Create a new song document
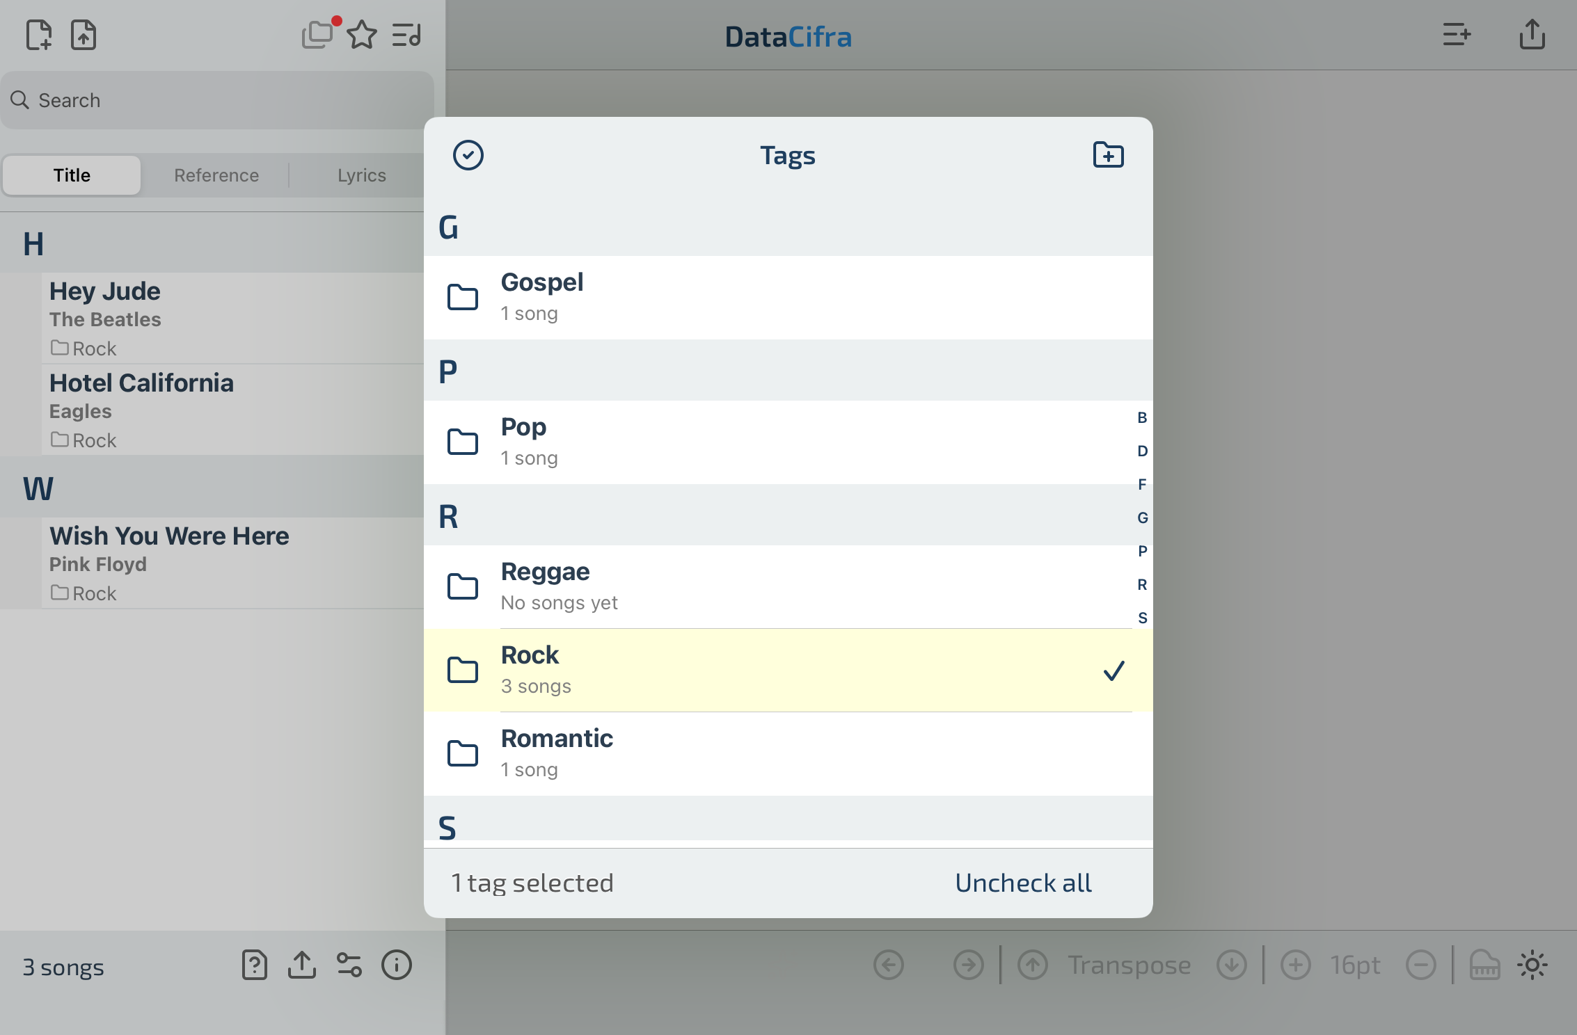Viewport: 1577px width, 1035px height. click(x=39, y=35)
